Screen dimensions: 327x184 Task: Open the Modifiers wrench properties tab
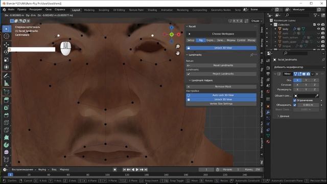point(268,112)
